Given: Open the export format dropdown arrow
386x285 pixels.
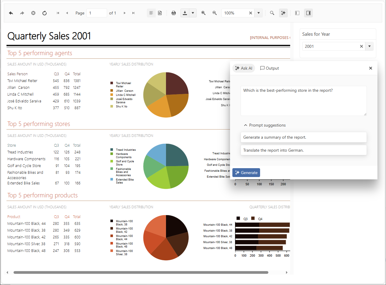Looking at the screenshot, I should click(193, 13).
